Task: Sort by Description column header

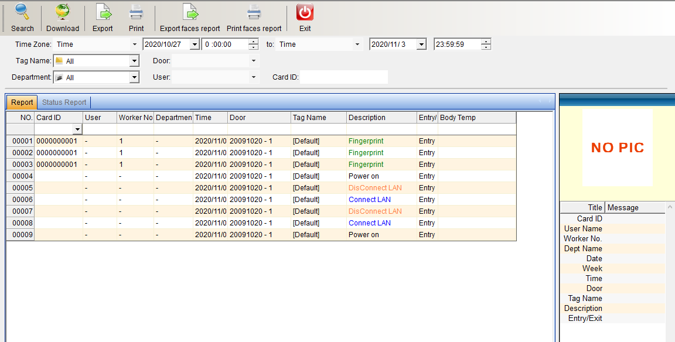Action: pyautogui.click(x=381, y=118)
